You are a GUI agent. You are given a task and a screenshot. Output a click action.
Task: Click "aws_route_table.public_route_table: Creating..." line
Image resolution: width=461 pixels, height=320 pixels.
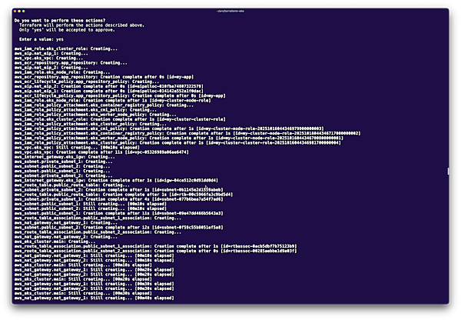72,185
